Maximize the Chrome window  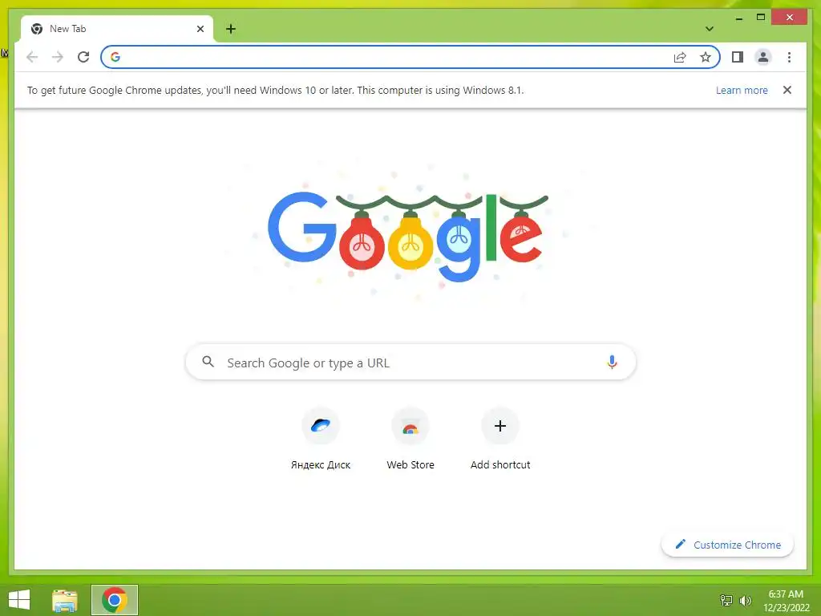pos(761,18)
